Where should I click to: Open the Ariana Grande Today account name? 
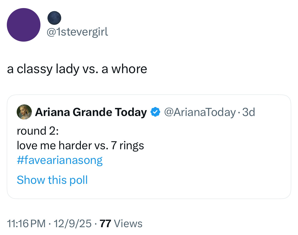click(91, 112)
